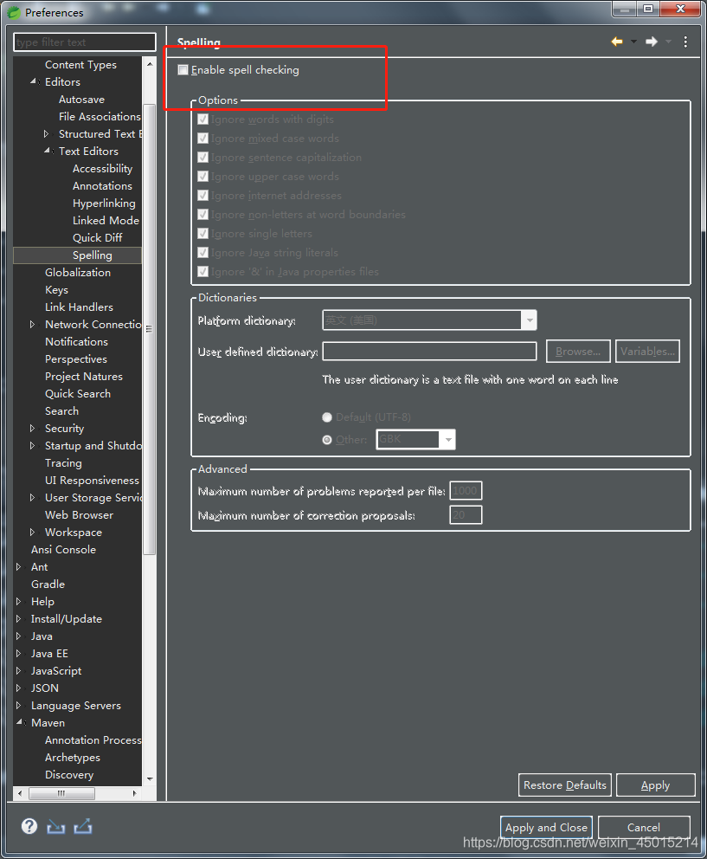707x859 pixels.
Task: Click the Browse... button
Action: pos(578,352)
